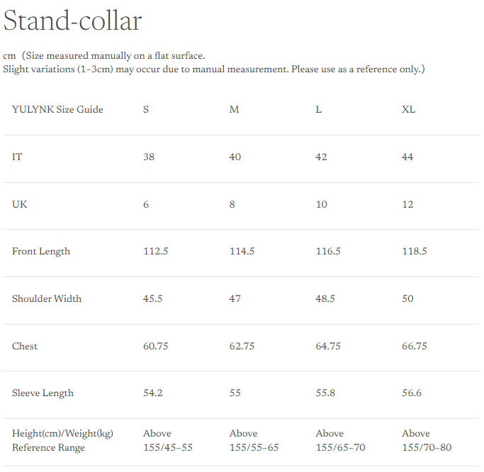Select the XL size column header
Viewport: 484px width, 472px height.
tap(408, 109)
